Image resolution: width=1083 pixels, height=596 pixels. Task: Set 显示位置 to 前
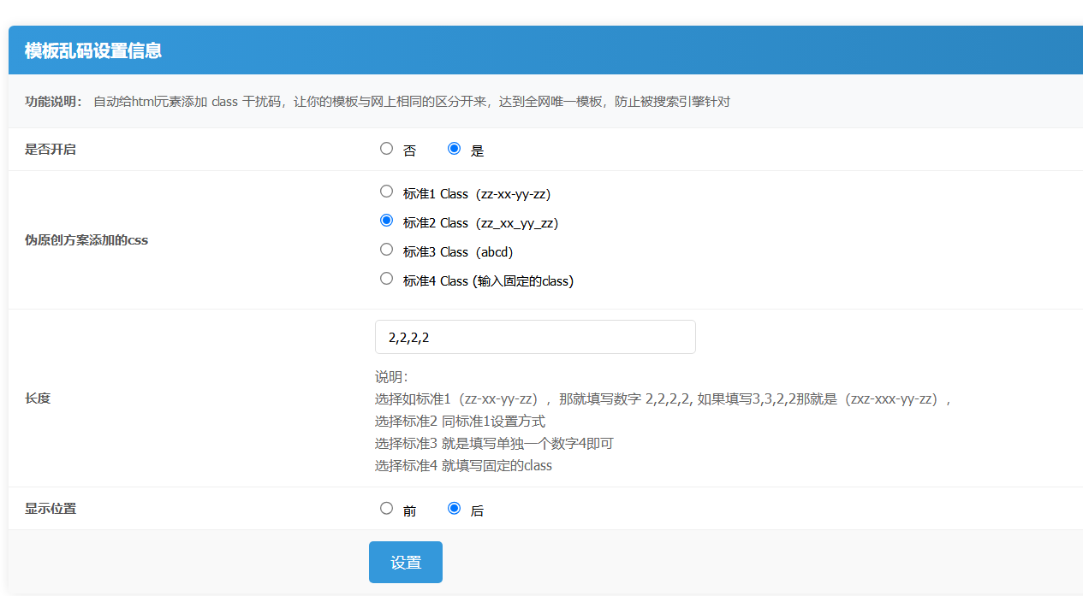386,508
